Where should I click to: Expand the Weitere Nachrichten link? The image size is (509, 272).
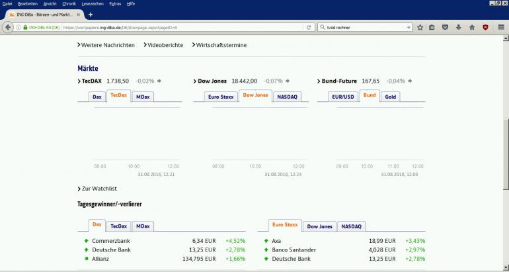[108, 45]
